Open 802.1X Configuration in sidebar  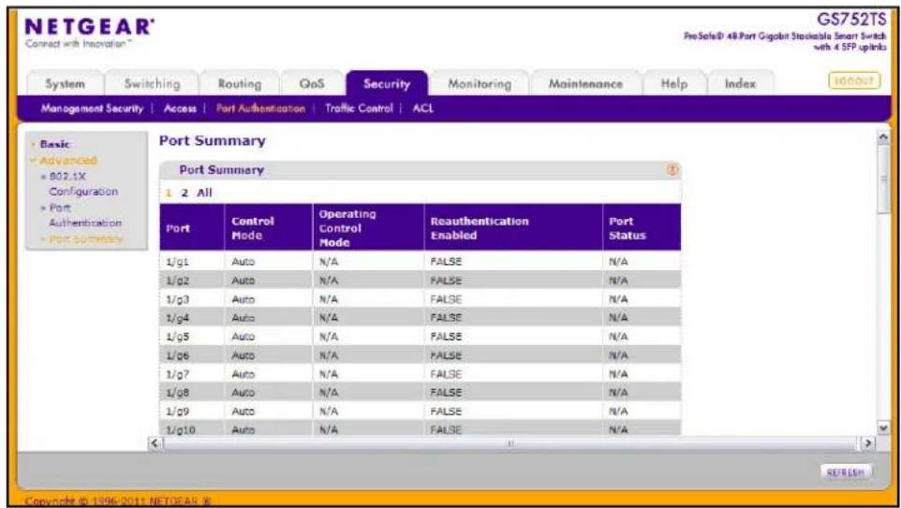(x=83, y=183)
